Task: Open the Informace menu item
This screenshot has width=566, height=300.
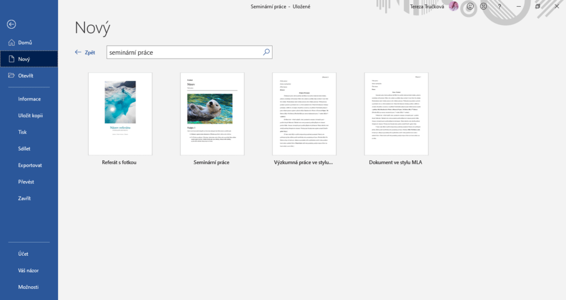Action: coord(29,99)
